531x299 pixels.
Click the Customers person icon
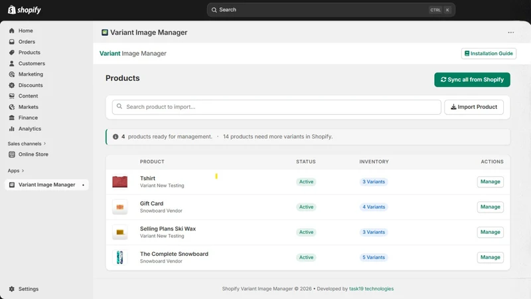[x=12, y=63]
